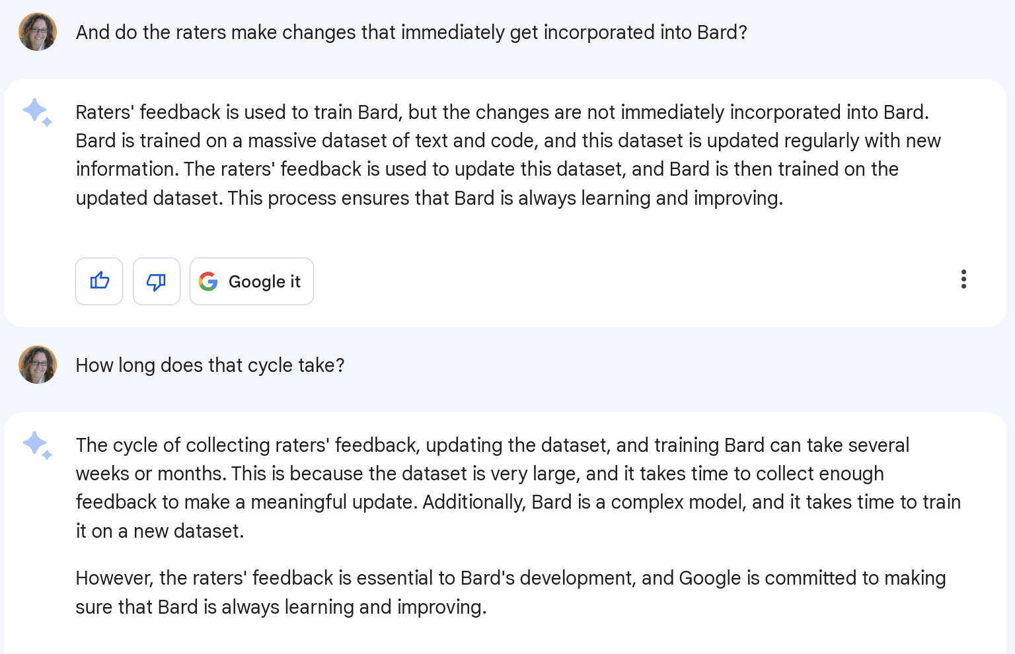
Task: Open the three-dot more options menu
Action: click(963, 279)
